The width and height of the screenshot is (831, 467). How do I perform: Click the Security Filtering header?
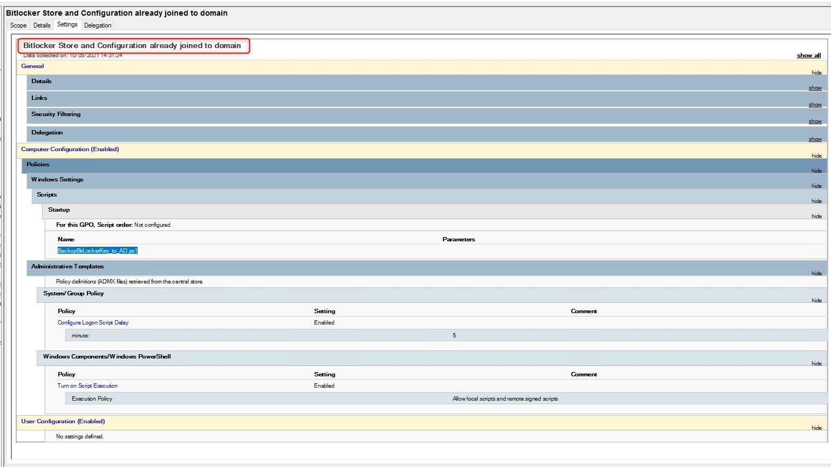(426, 116)
